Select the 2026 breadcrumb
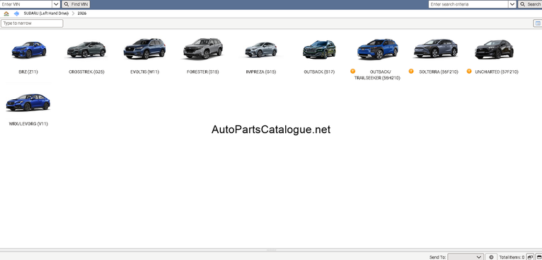This screenshot has height=260, width=542. click(x=82, y=13)
